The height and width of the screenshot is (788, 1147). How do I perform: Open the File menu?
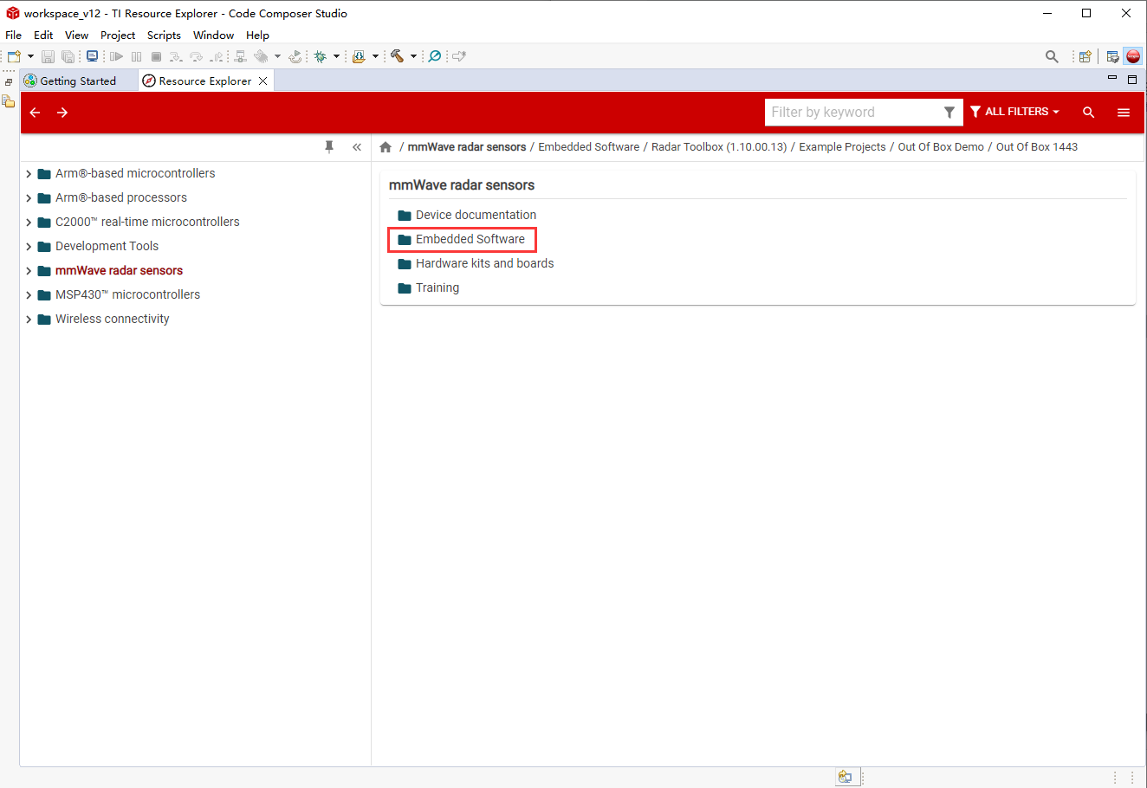13,36
